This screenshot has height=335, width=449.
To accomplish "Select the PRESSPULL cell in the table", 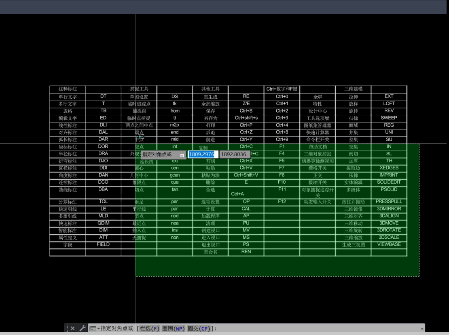I will (389, 201).
